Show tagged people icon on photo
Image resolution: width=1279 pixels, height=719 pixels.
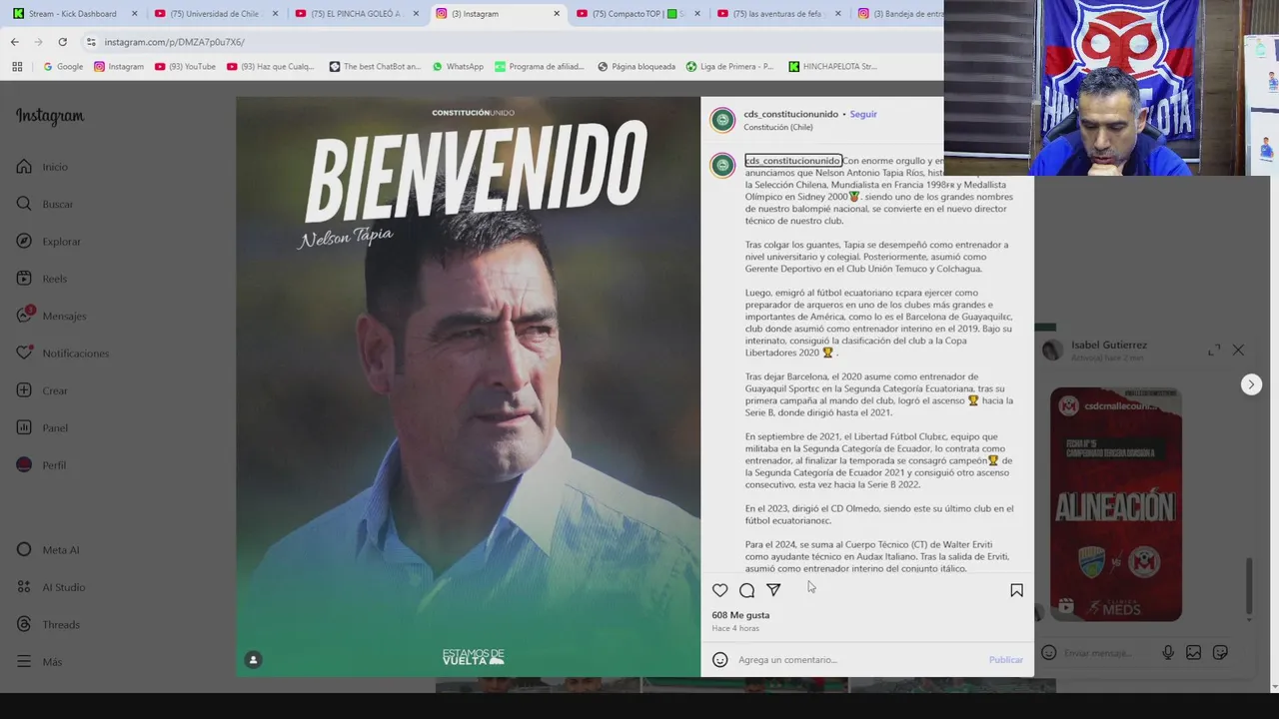click(253, 659)
